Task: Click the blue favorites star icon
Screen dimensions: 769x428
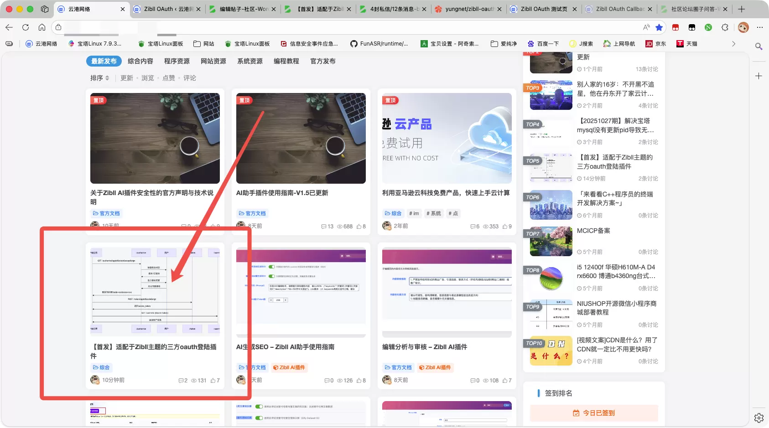Action: coord(659,27)
